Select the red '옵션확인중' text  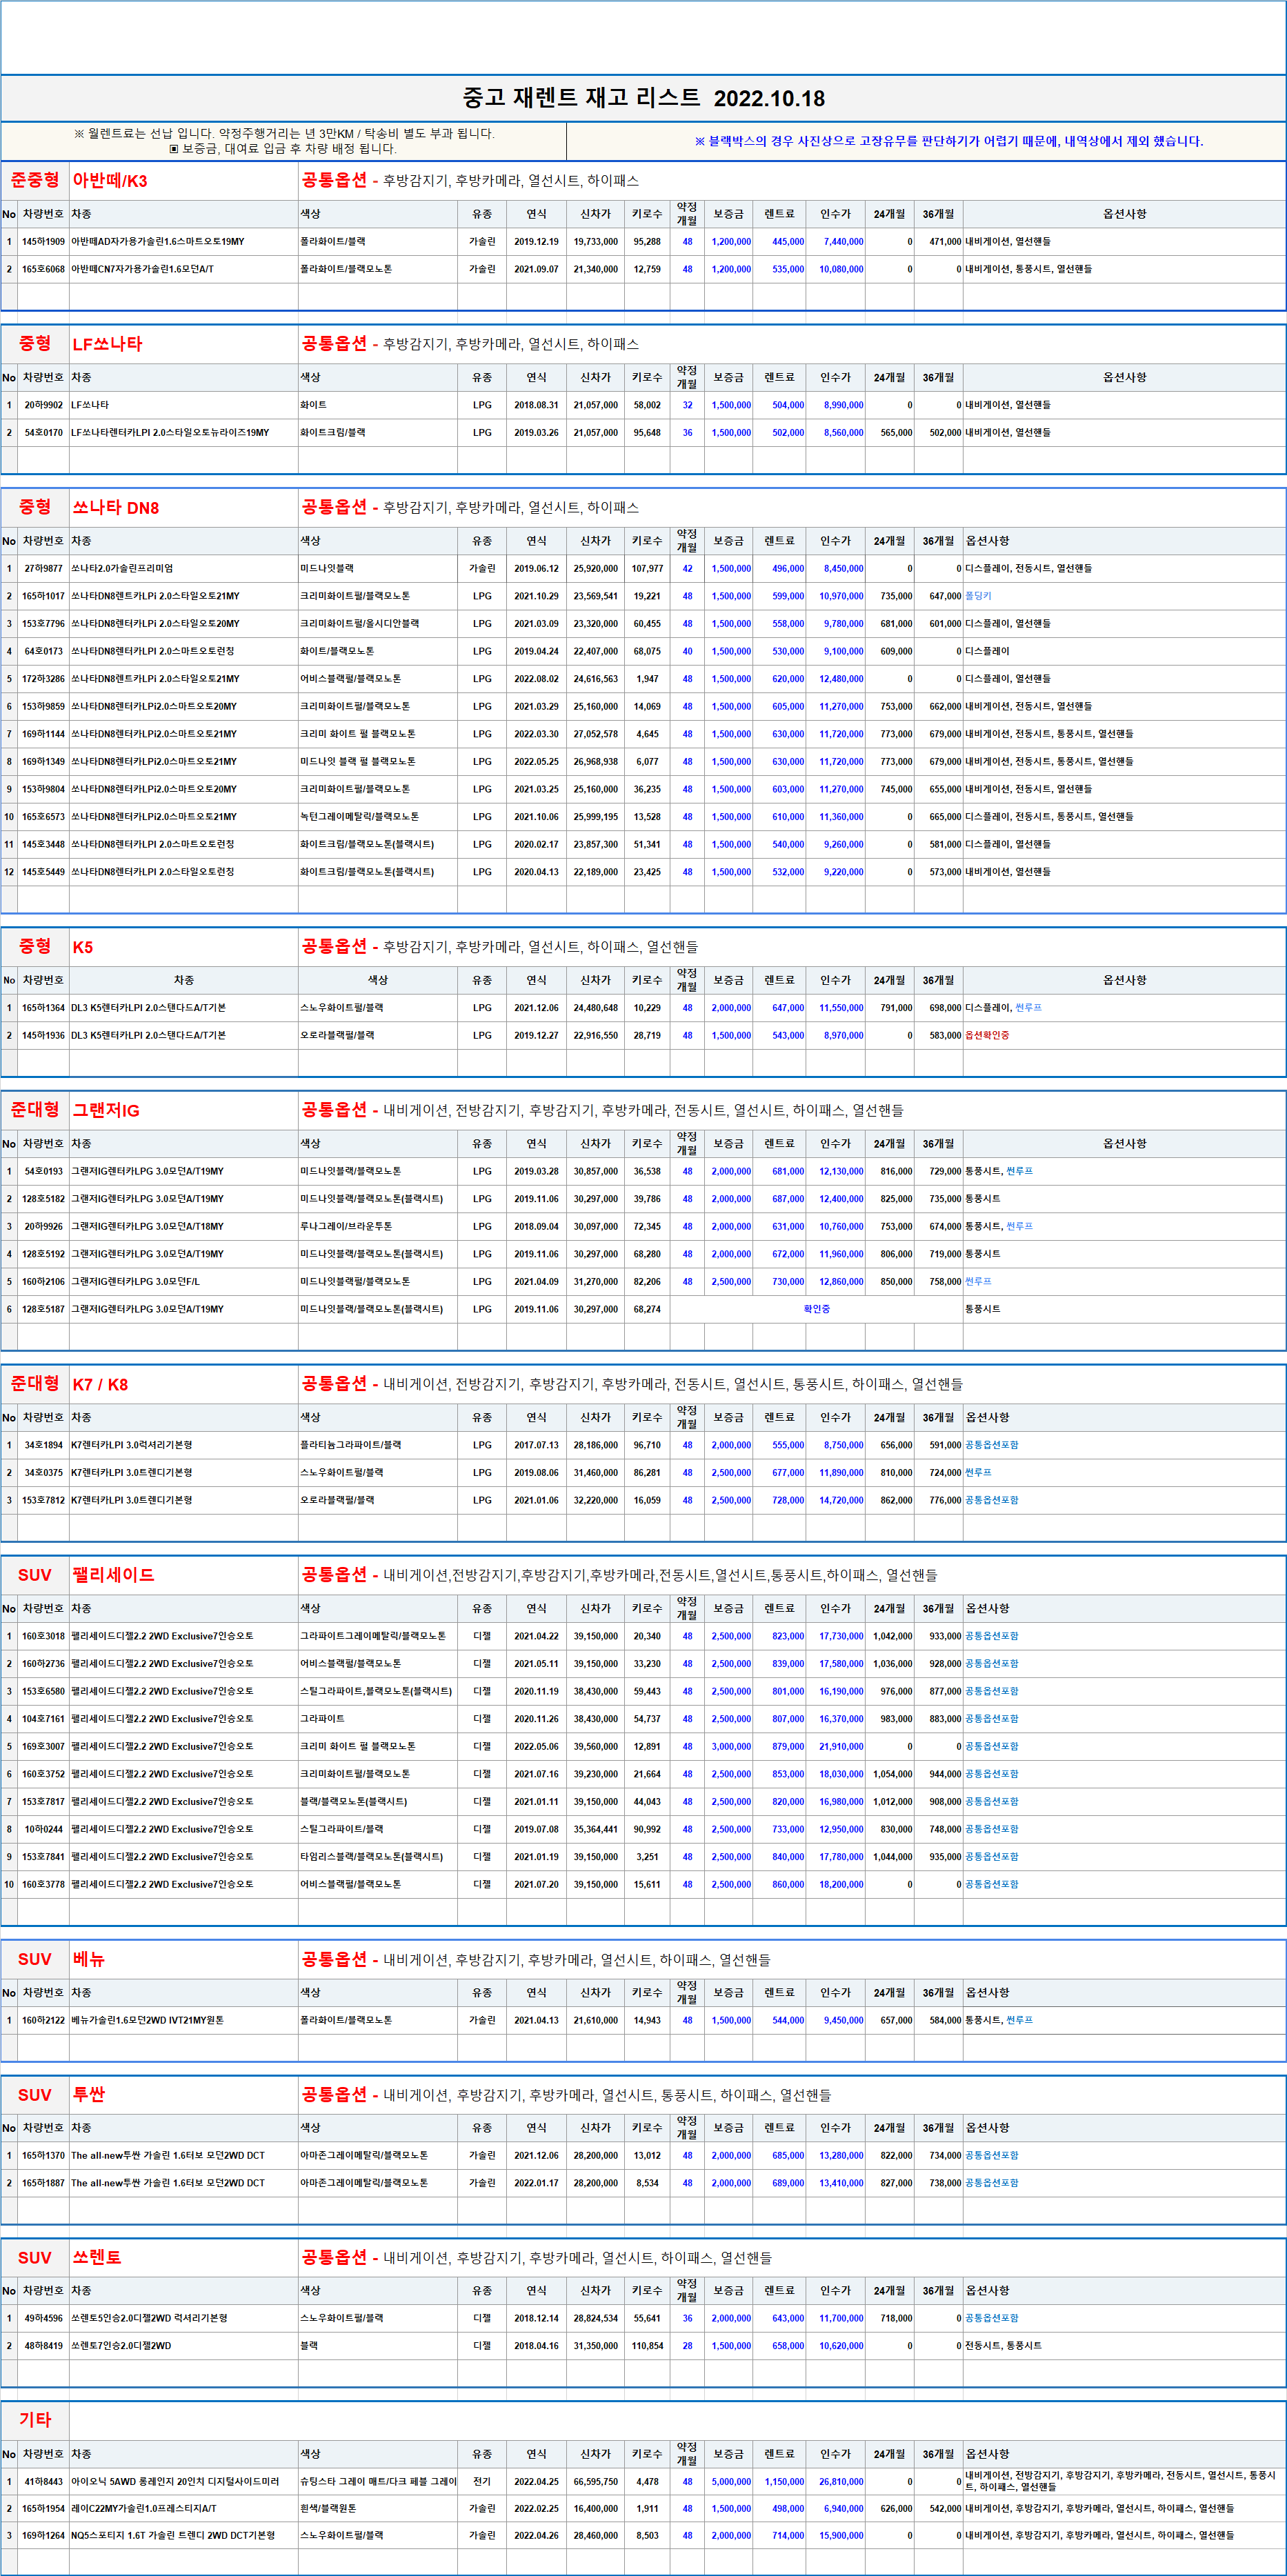click(987, 1035)
